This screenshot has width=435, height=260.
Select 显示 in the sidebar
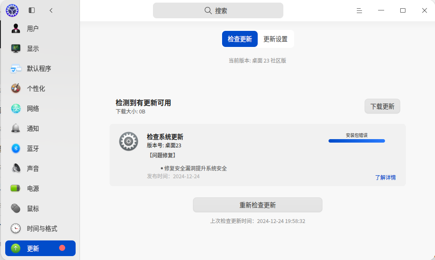(x=40, y=48)
